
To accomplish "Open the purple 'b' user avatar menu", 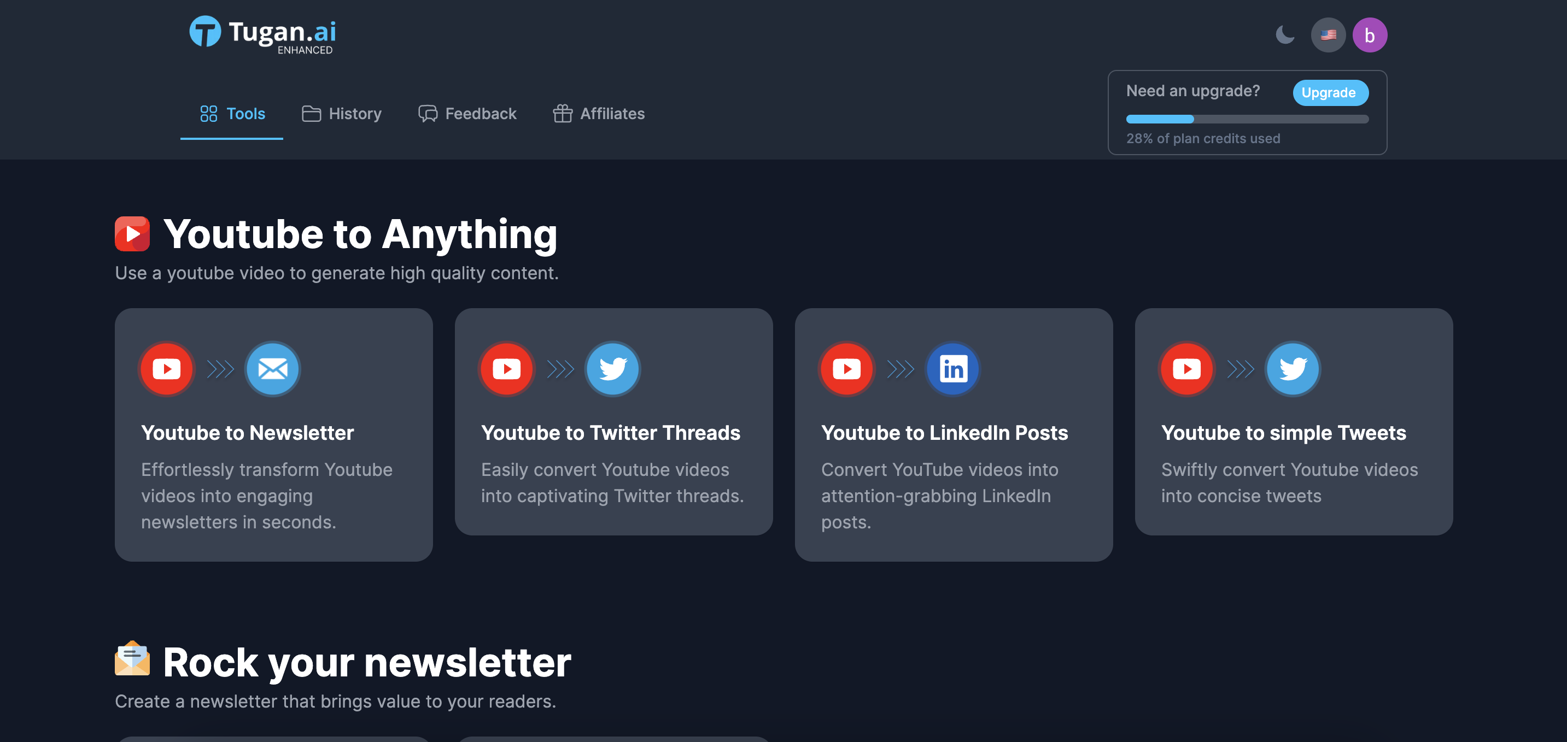I will (1369, 36).
